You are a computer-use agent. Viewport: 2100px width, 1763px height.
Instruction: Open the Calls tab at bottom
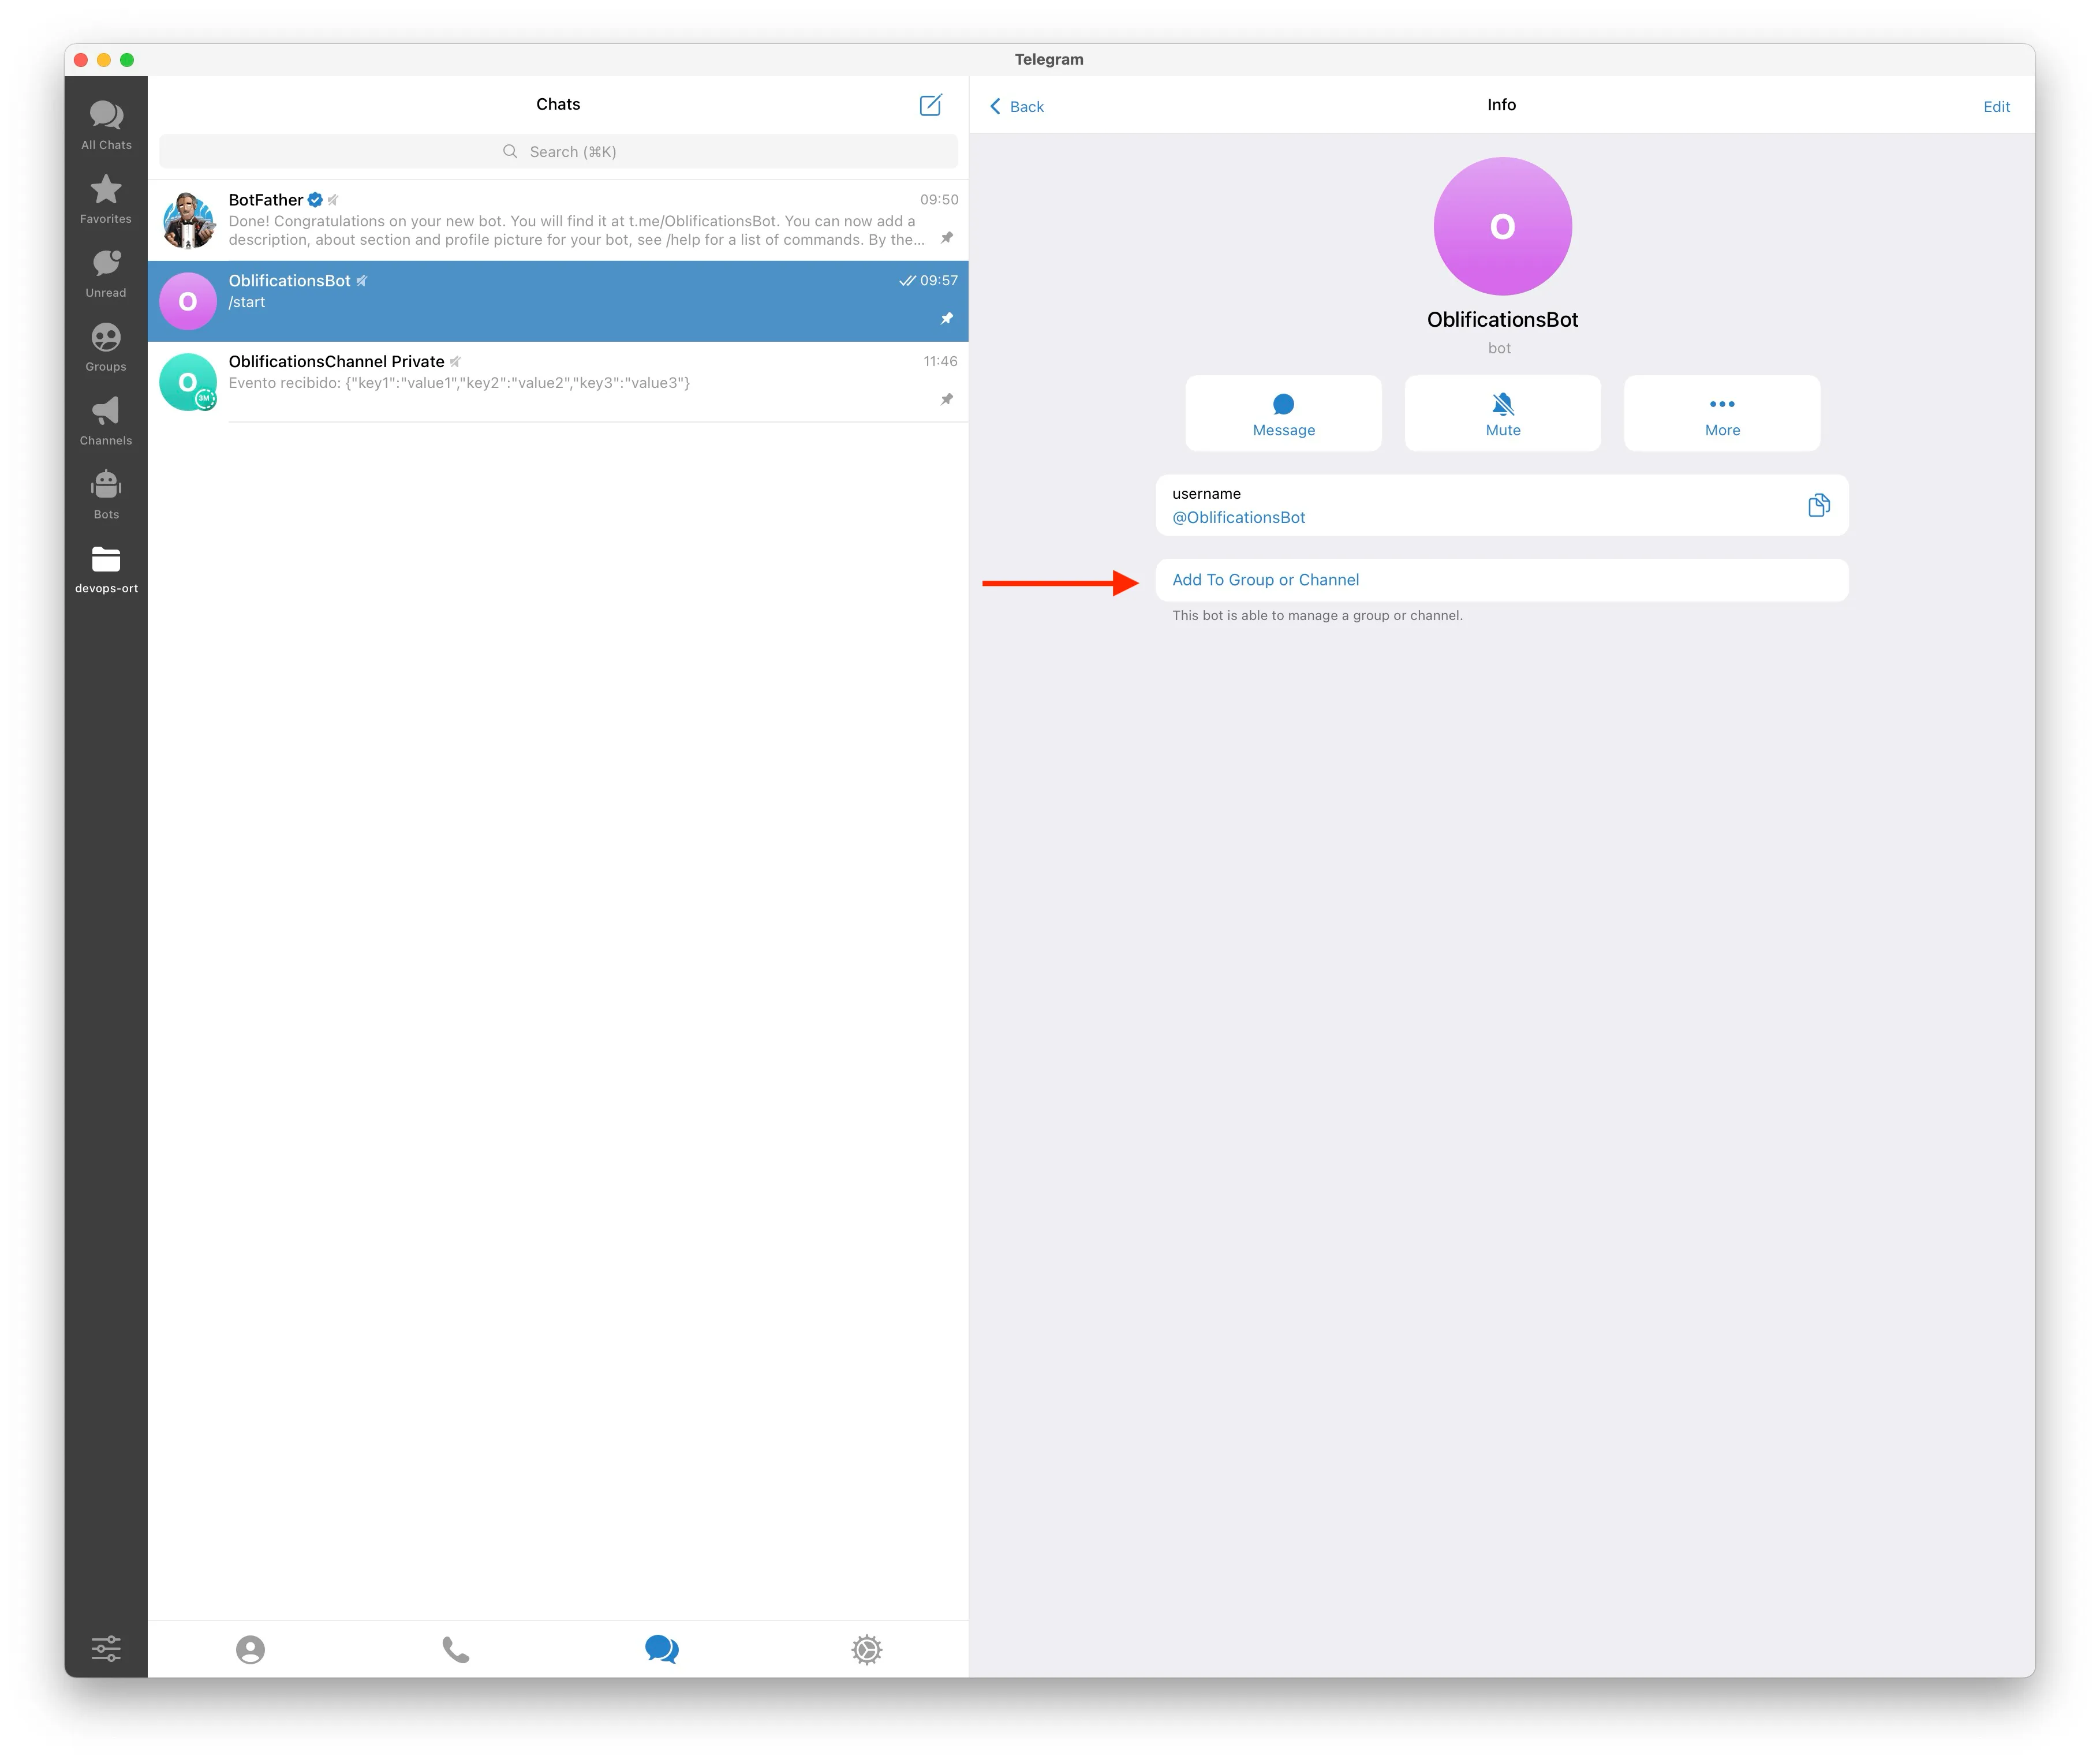[455, 1649]
